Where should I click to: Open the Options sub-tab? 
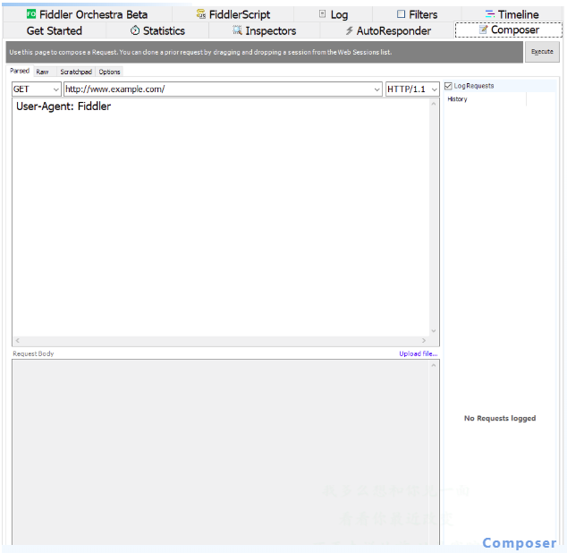pyautogui.click(x=110, y=72)
